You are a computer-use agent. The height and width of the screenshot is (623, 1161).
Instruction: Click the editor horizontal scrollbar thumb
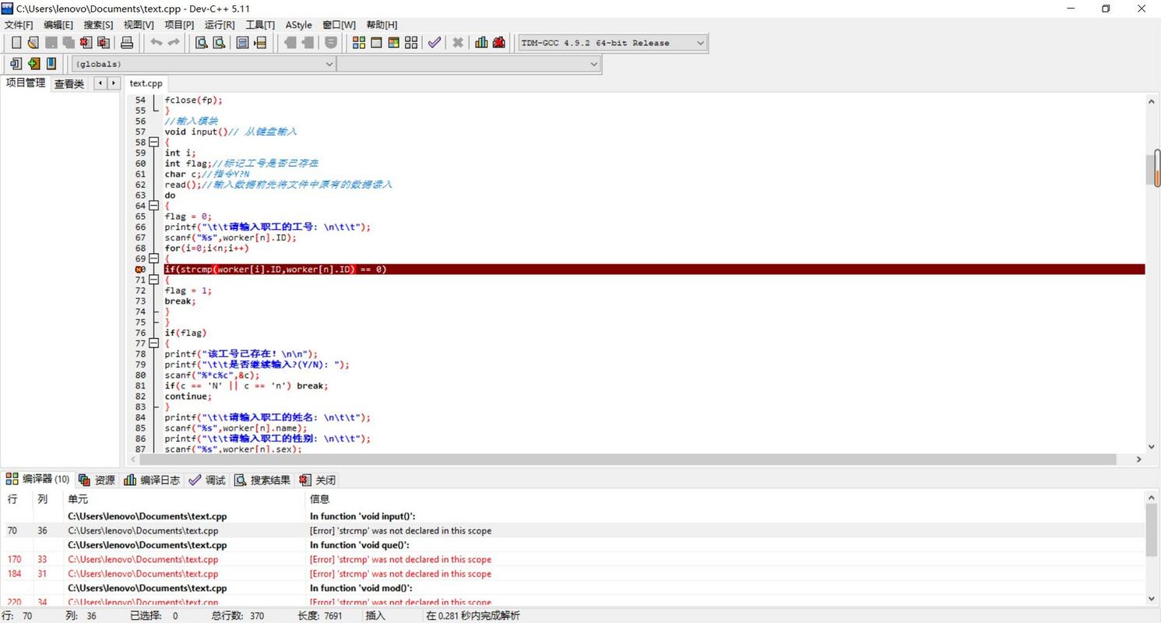pyautogui.click(x=628, y=459)
